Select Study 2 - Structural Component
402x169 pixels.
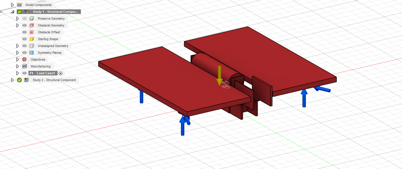point(54,80)
